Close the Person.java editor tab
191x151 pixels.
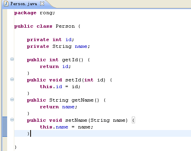[42, 4]
